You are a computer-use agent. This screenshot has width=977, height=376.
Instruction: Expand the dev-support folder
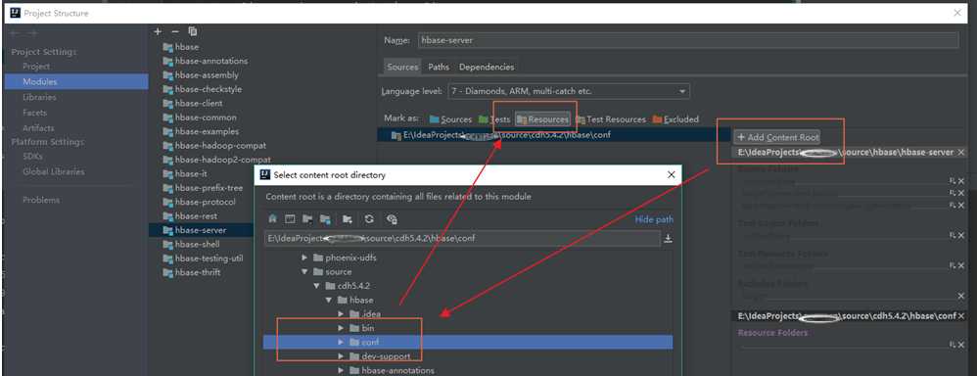[x=341, y=356]
